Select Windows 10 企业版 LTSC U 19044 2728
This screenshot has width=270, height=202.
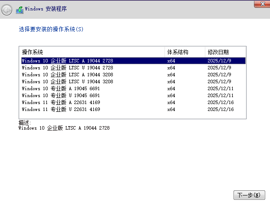67,68
